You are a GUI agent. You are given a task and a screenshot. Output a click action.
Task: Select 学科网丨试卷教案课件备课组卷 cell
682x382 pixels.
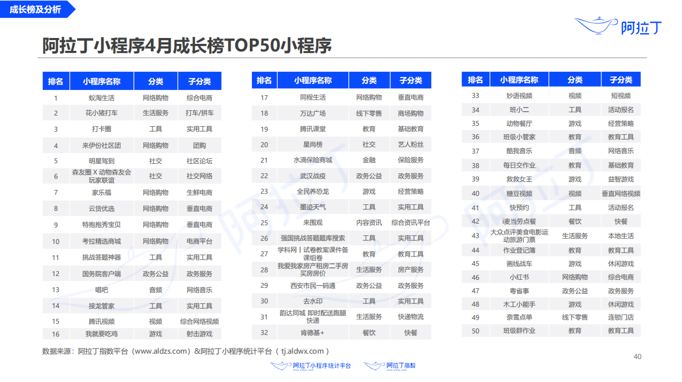tap(313, 254)
